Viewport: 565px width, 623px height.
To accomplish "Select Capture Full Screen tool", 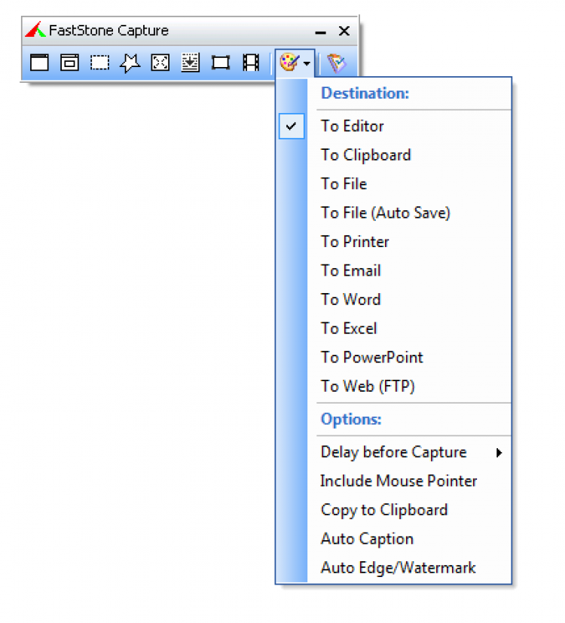I will click(x=160, y=63).
